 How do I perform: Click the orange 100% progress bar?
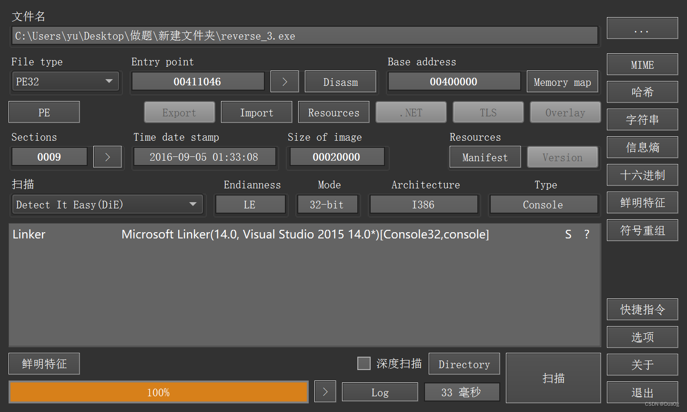pyautogui.click(x=159, y=391)
